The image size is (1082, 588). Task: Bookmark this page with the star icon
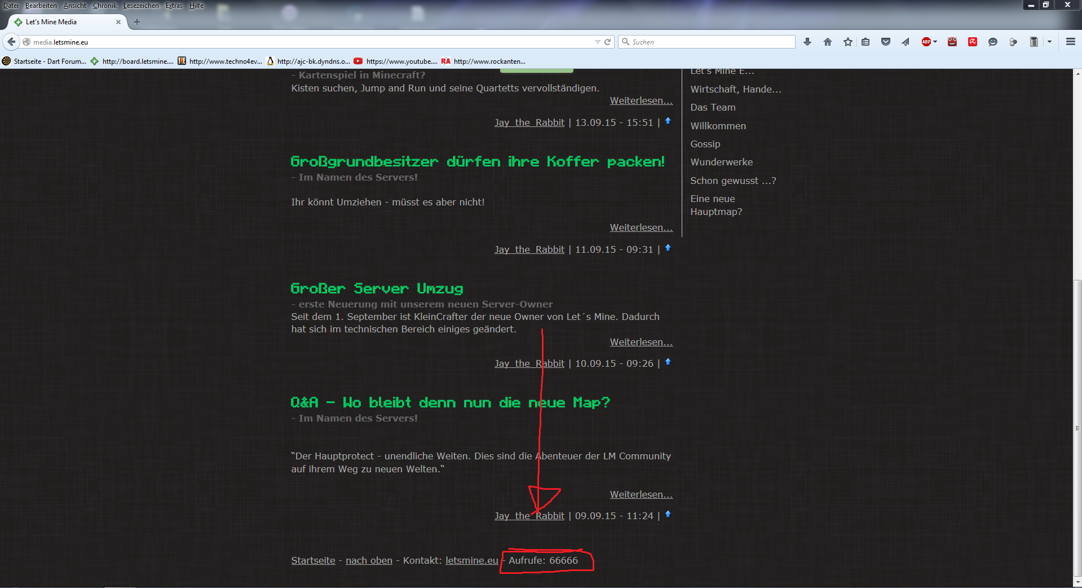[x=847, y=42]
